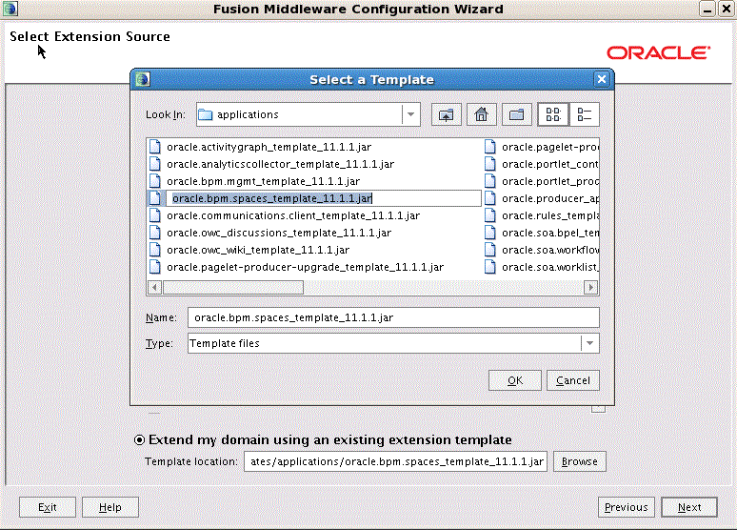737x530 pixels.
Task: Open the Type Template files dropdown
Action: [x=589, y=343]
